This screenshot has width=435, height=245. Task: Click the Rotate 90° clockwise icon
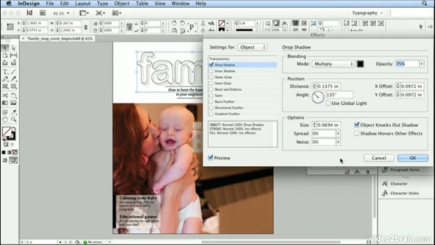(174, 23)
